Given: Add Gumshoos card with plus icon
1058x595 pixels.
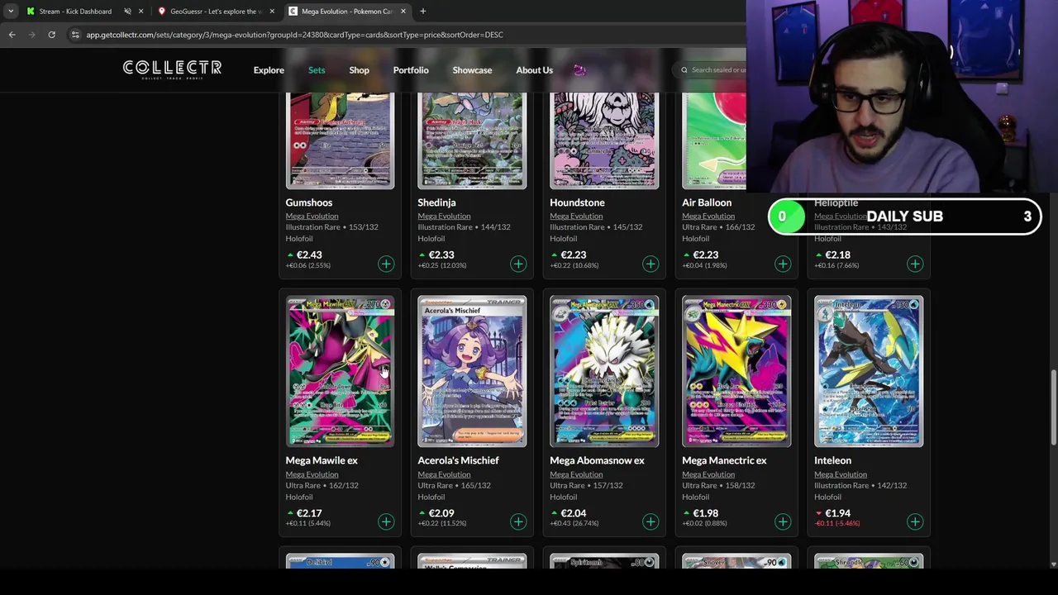Looking at the screenshot, I should [x=386, y=264].
